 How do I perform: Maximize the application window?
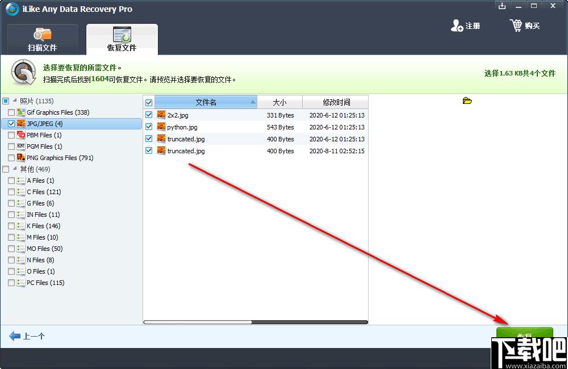(x=534, y=6)
